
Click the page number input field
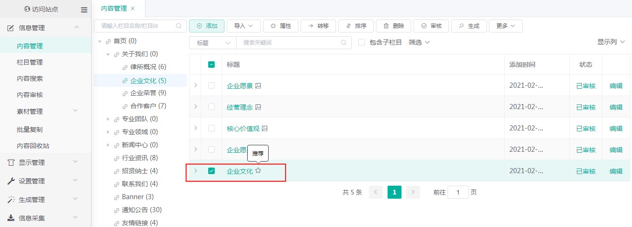(x=458, y=192)
